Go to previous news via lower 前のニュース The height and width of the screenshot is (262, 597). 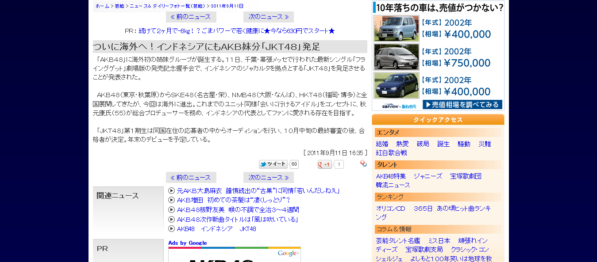[191, 177]
